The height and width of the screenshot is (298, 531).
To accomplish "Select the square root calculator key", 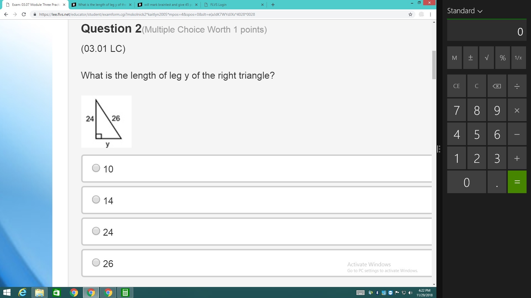I will pyautogui.click(x=486, y=58).
